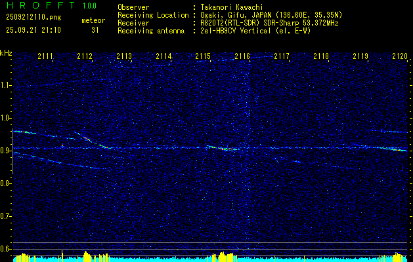Click the 0.6 kHz frequency label
The image size is (413, 262).
click(5, 249)
